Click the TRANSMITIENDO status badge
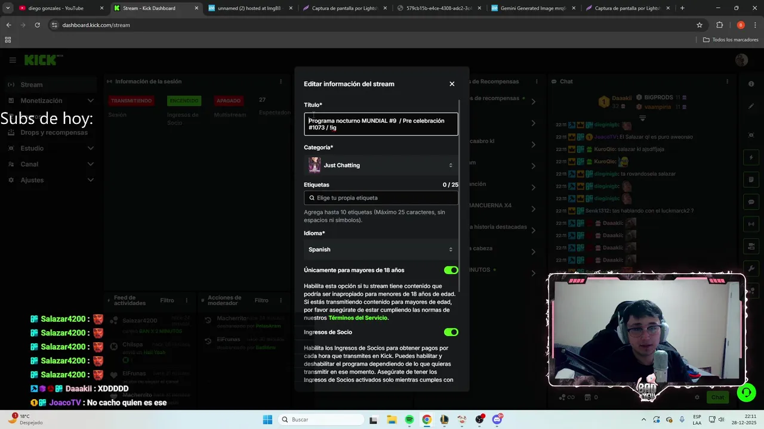The image size is (764, 429). click(x=131, y=101)
